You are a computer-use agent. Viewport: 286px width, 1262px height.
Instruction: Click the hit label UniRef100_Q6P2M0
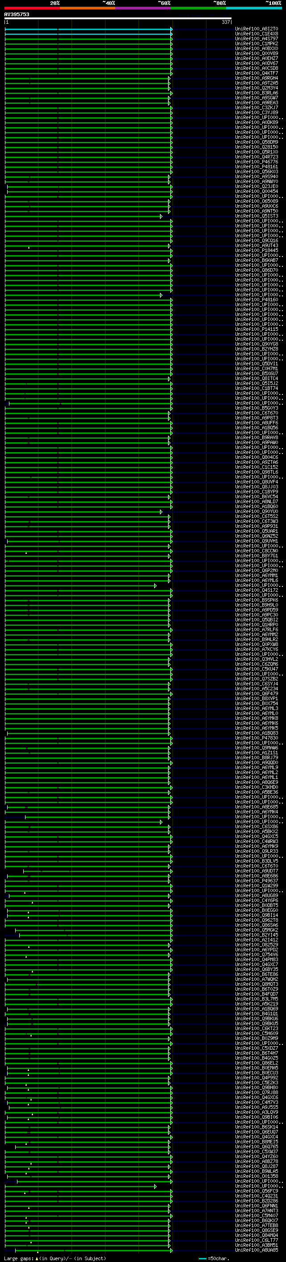pyautogui.click(x=257, y=571)
